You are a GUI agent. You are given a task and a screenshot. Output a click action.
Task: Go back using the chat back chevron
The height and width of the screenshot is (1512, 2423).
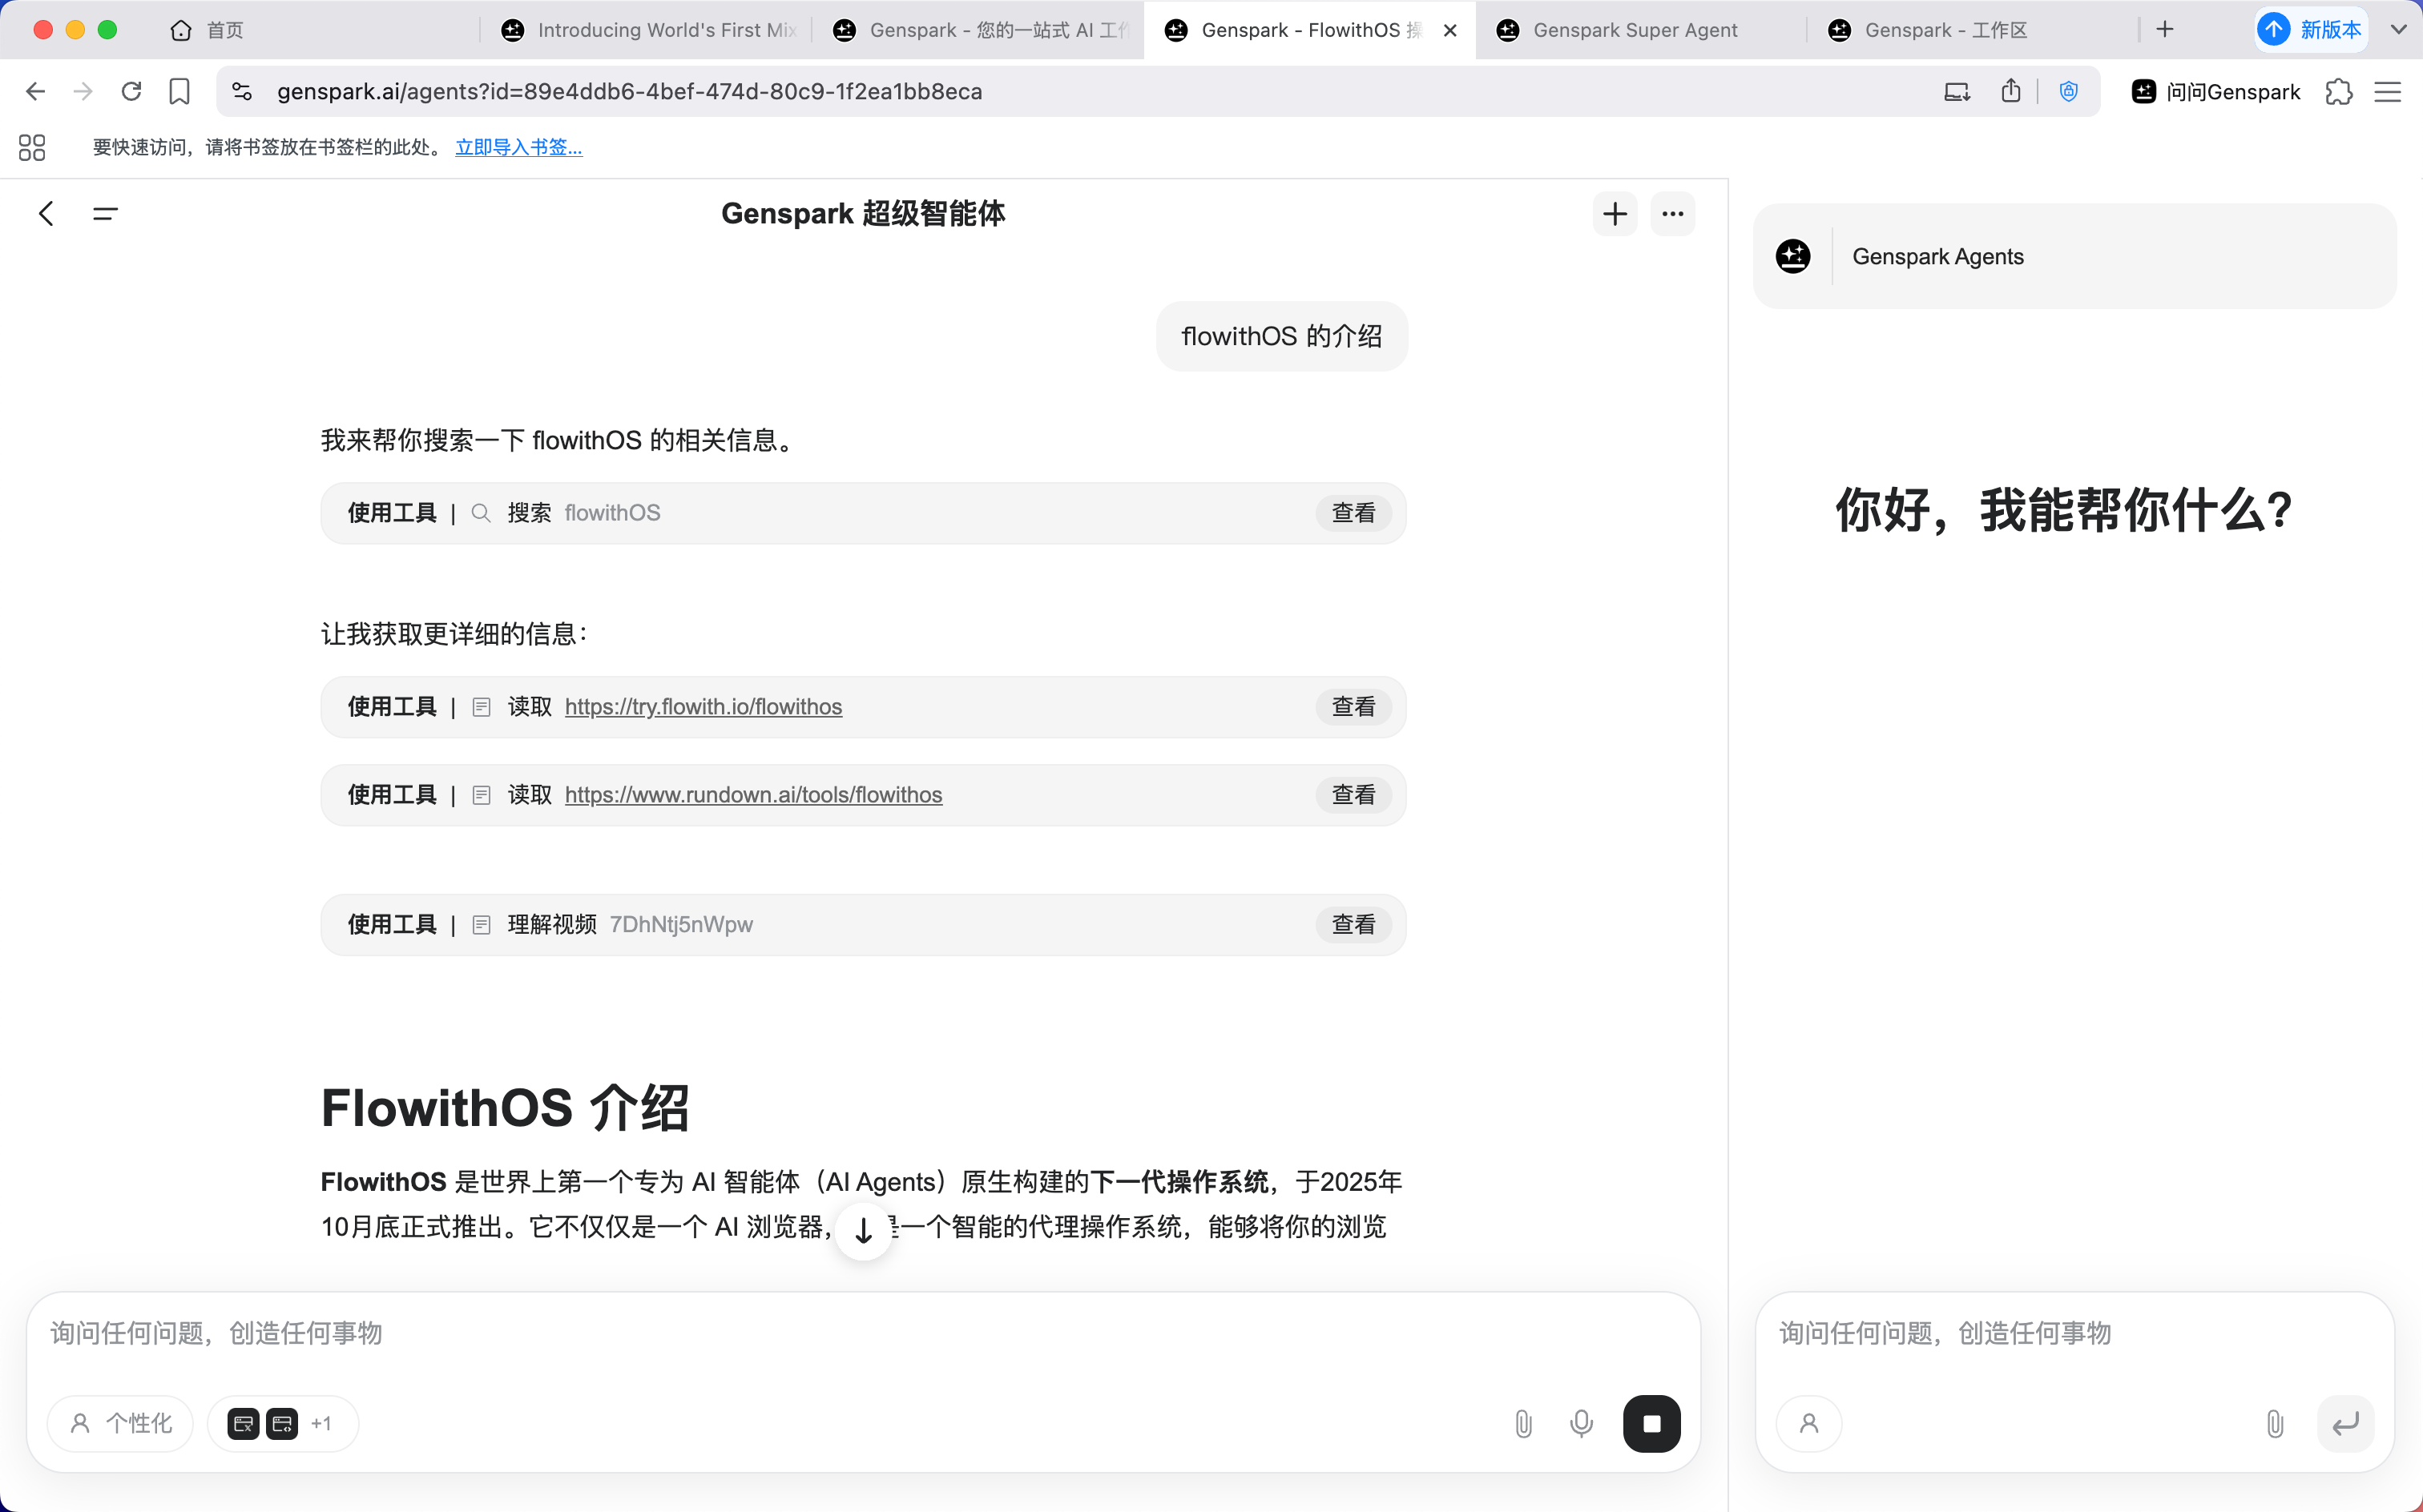coord(46,214)
